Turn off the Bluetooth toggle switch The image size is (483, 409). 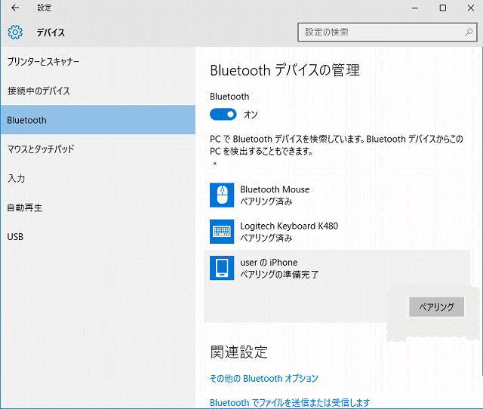223,115
